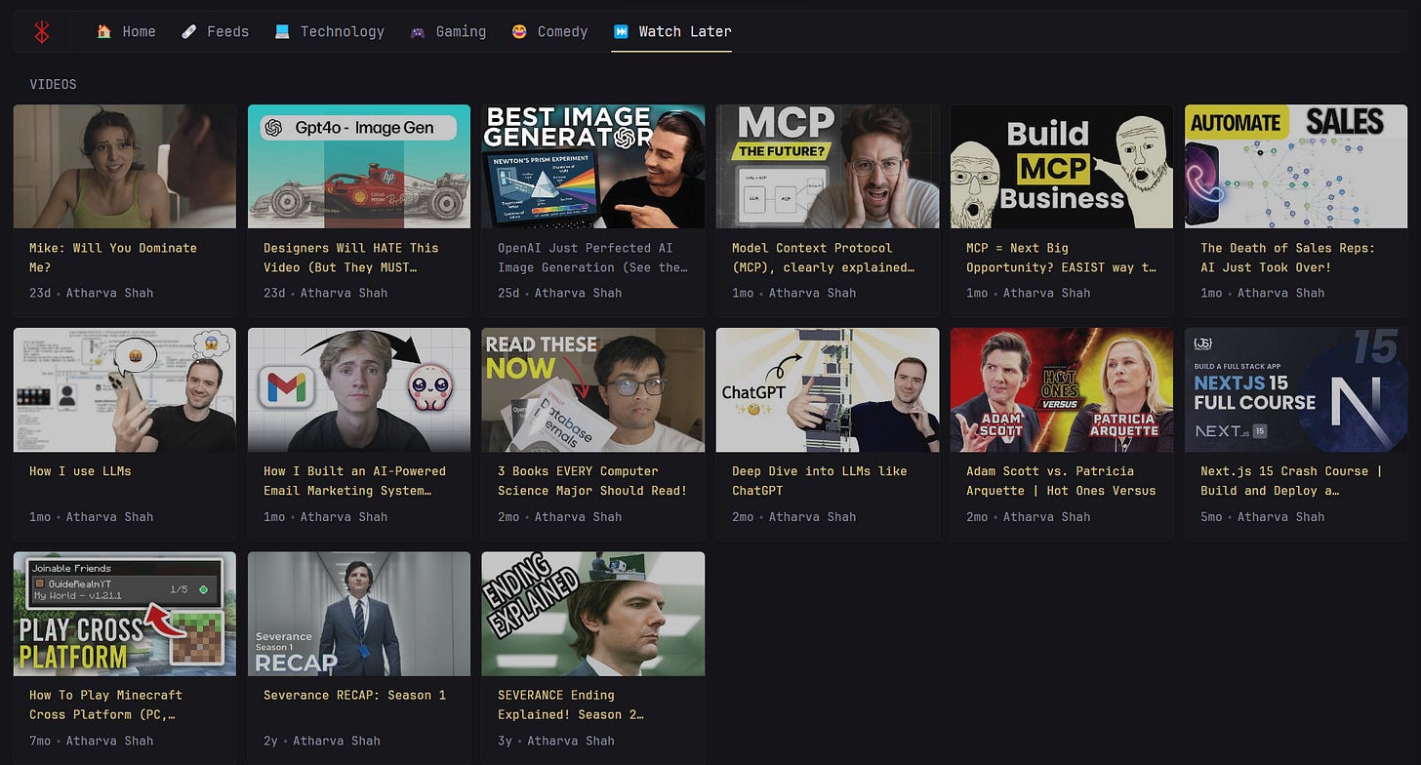
Task: Select the Build MCP Business thumbnail
Action: [1062, 167]
